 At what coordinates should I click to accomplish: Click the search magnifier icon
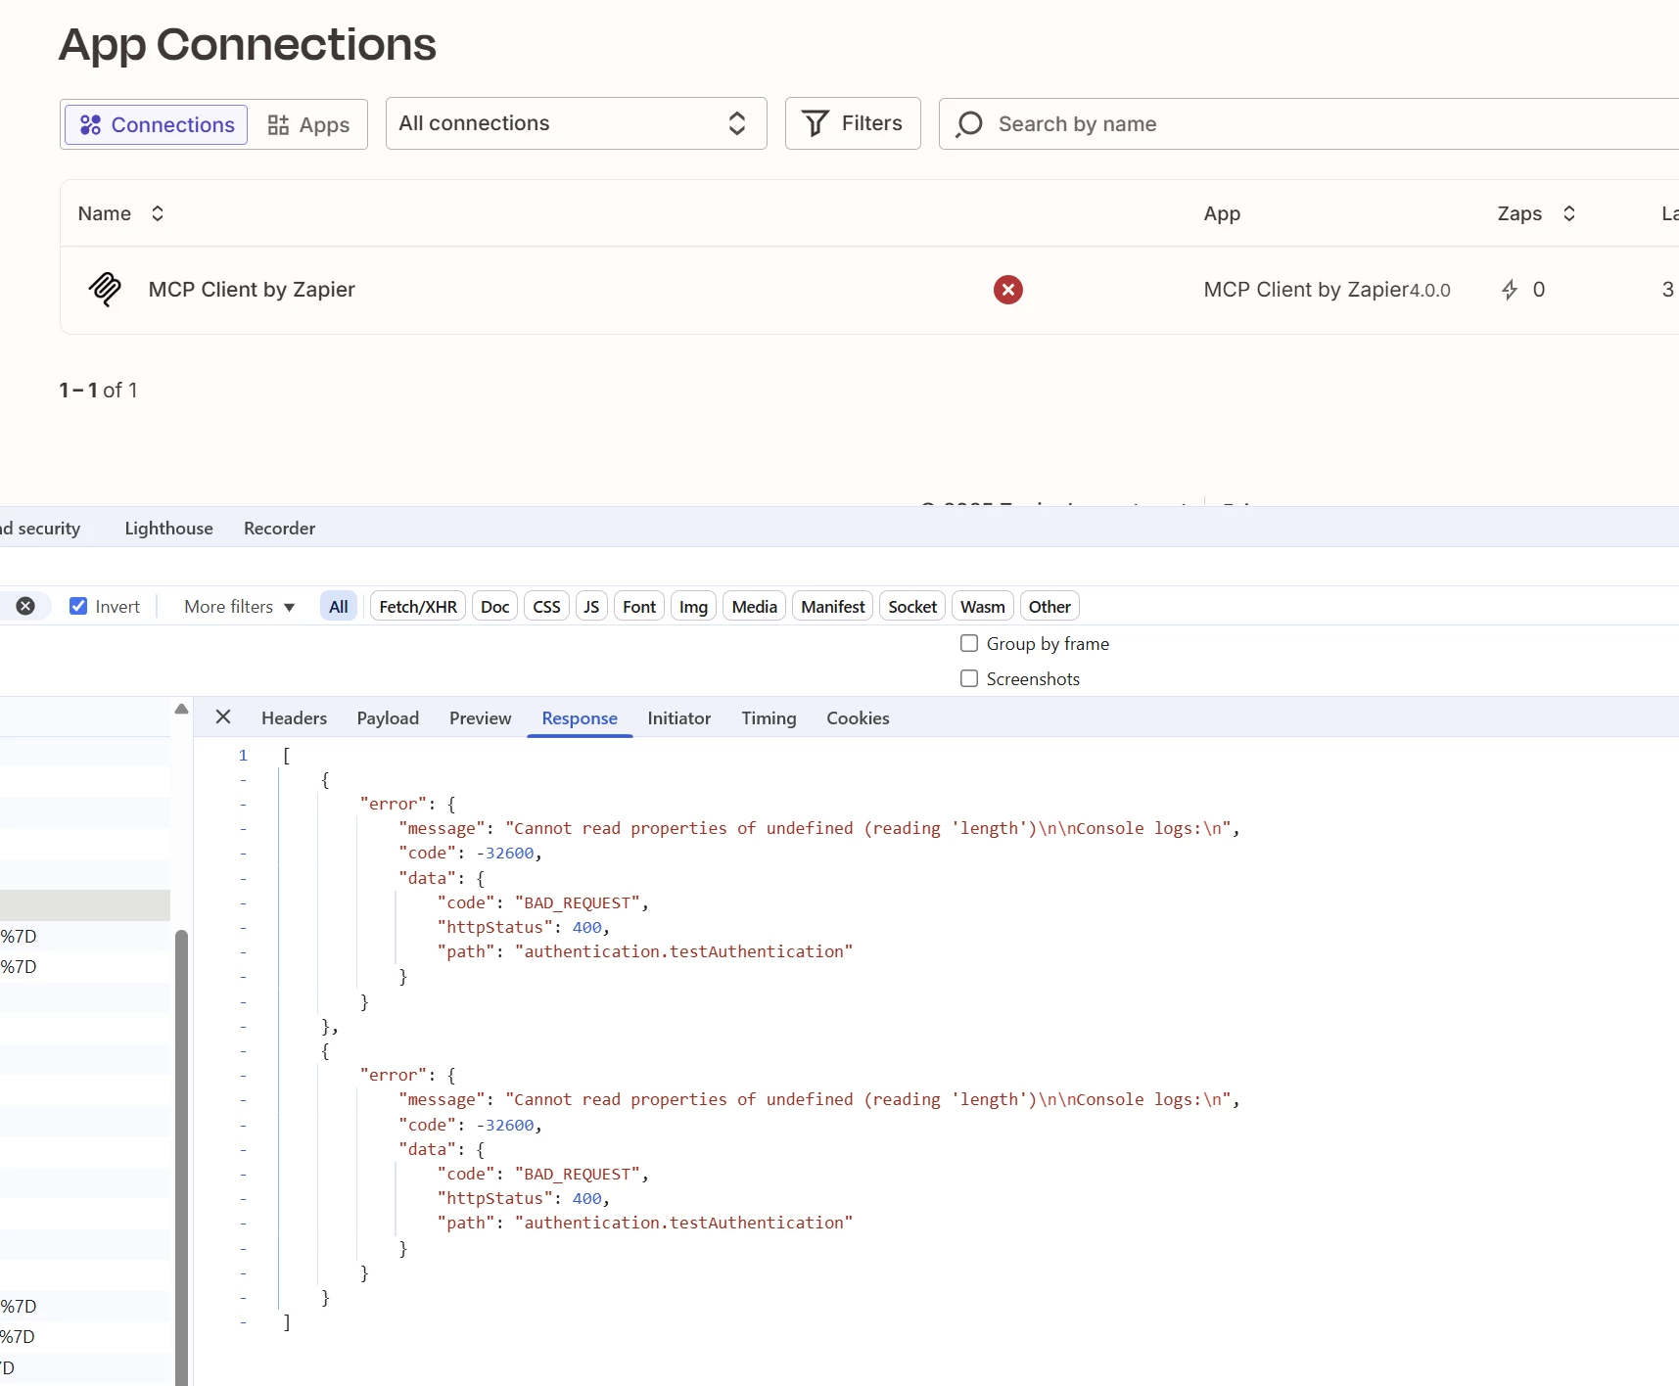pos(969,124)
